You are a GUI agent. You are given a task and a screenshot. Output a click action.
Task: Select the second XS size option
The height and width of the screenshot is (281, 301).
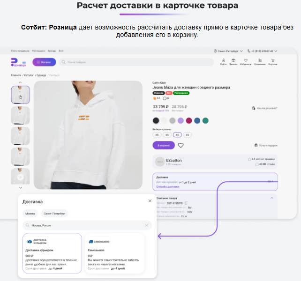tap(167, 135)
